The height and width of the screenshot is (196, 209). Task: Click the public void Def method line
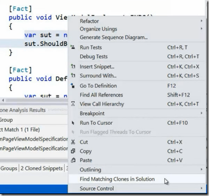click(x=38, y=79)
